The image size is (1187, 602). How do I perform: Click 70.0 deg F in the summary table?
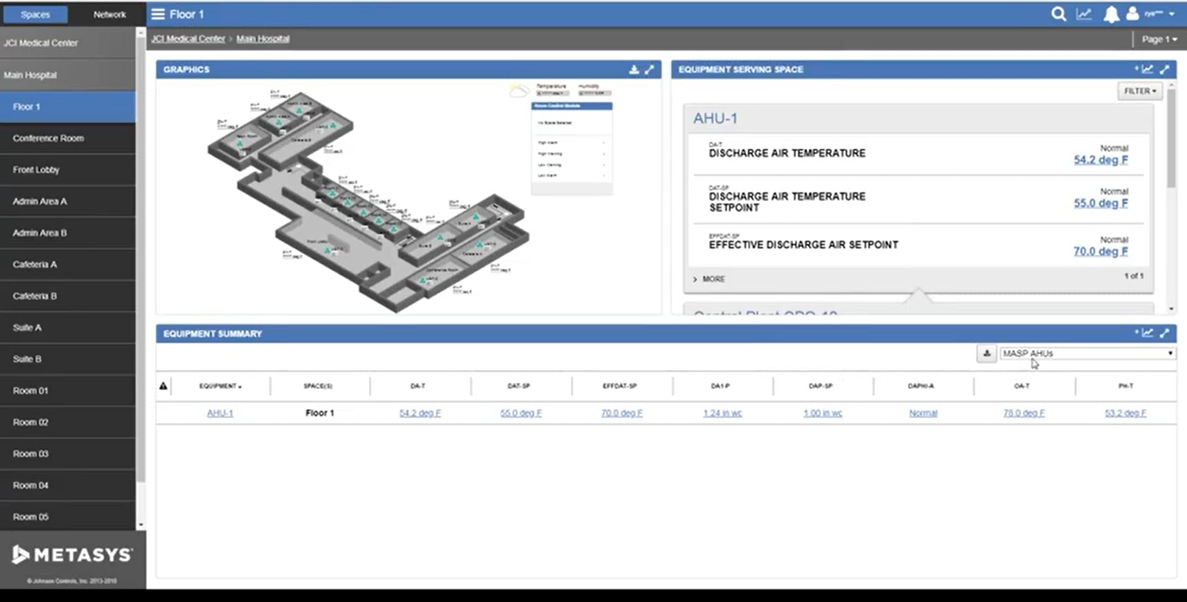(622, 413)
